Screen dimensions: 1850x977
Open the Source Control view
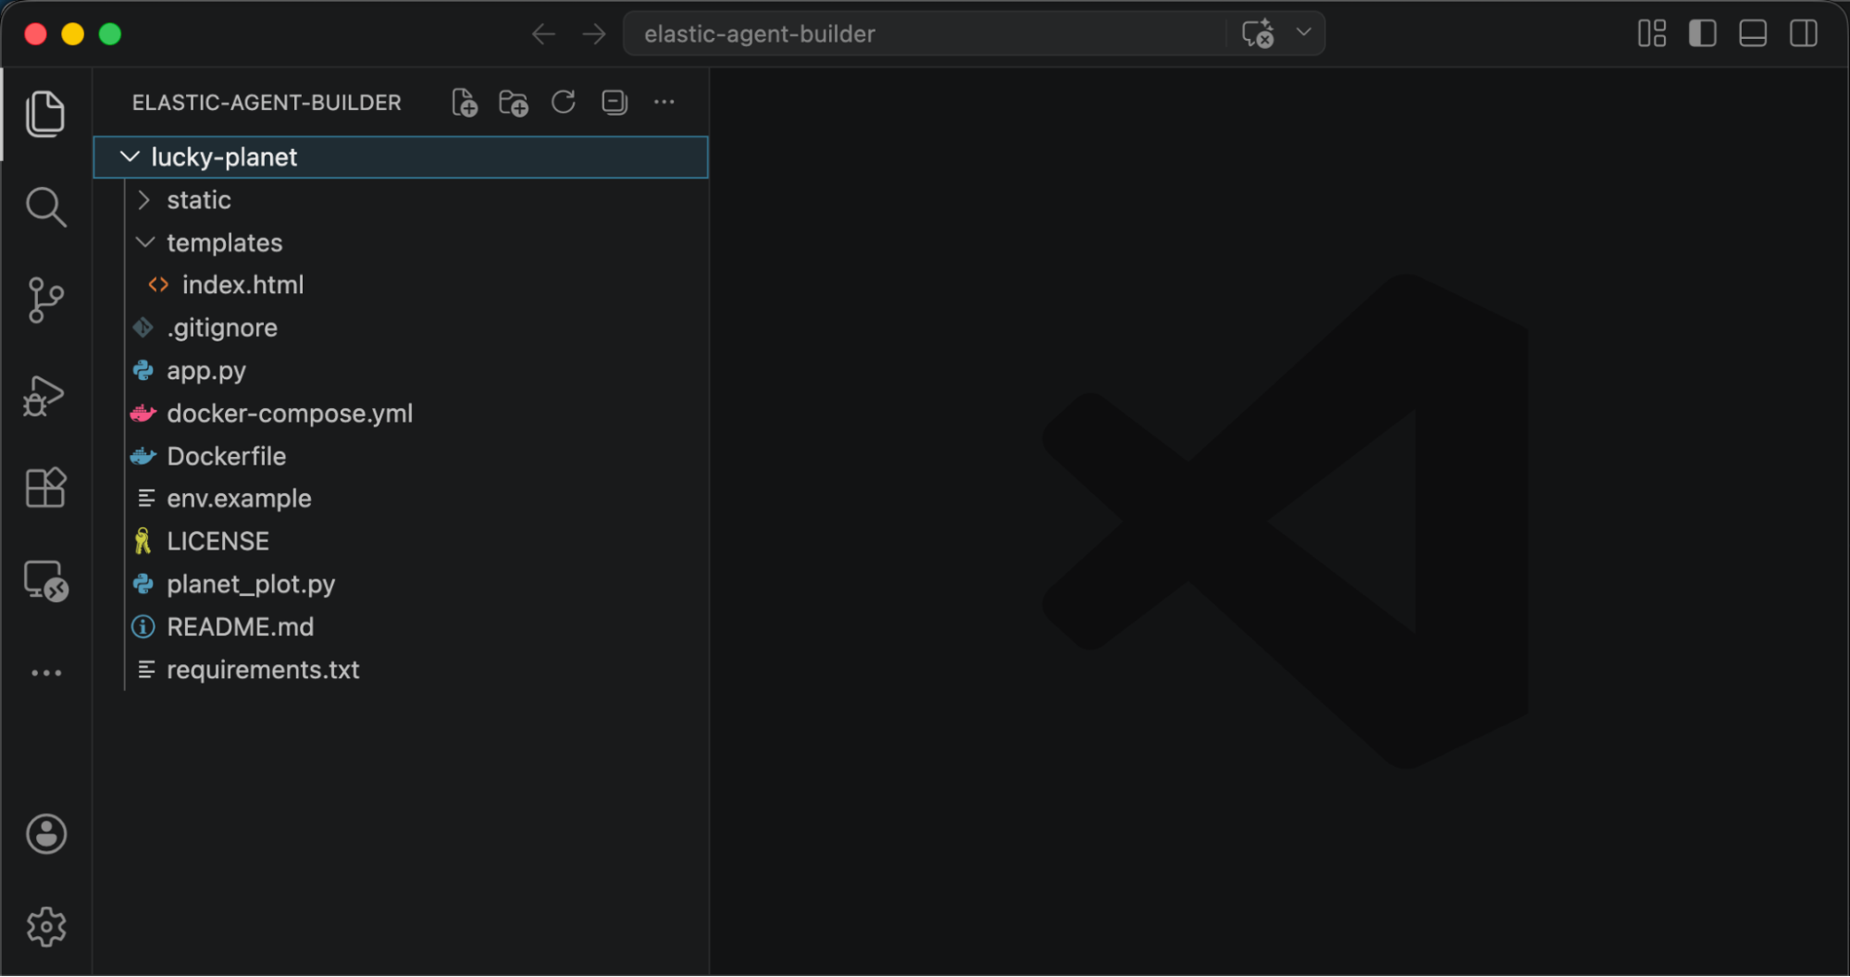tap(45, 300)
